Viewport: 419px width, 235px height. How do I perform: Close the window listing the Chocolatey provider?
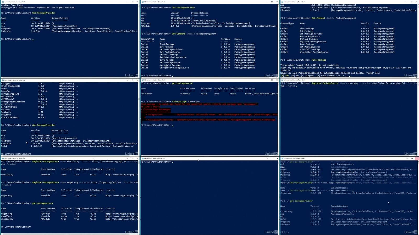click(416, 158)
